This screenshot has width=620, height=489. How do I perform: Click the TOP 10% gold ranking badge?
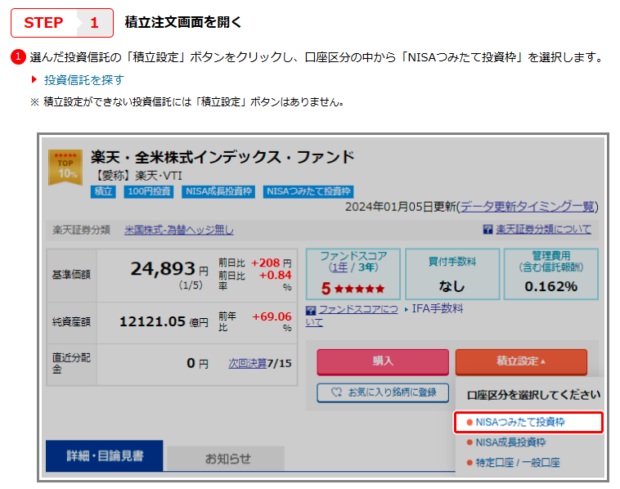[x=68, y=166]
